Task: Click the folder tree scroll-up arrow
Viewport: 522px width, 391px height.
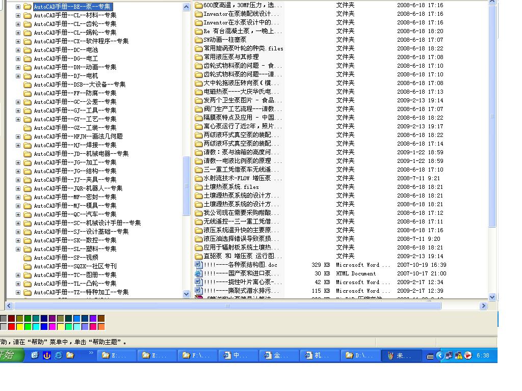Action: 187,7
